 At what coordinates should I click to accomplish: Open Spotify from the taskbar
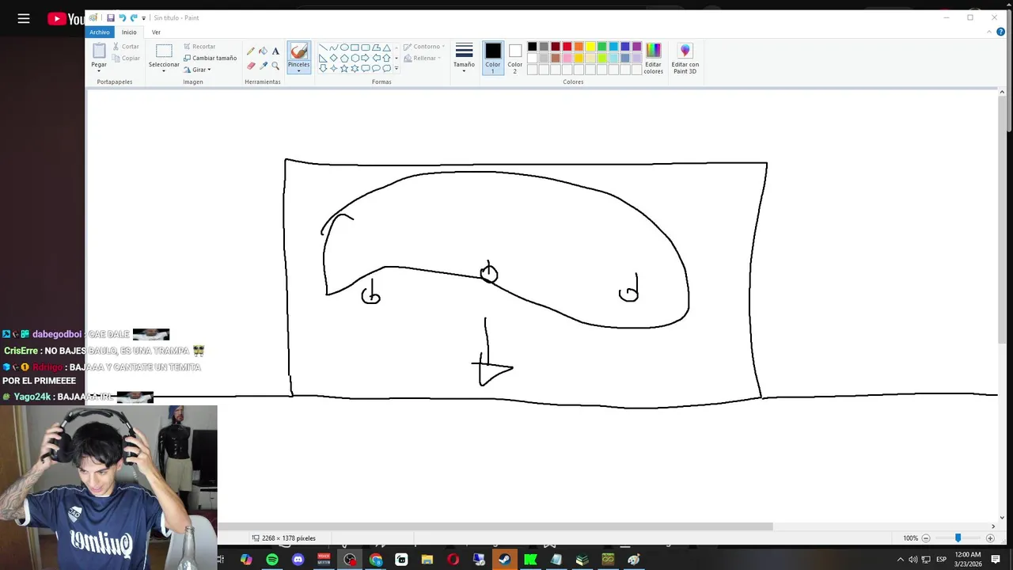[x=271, y=560]
